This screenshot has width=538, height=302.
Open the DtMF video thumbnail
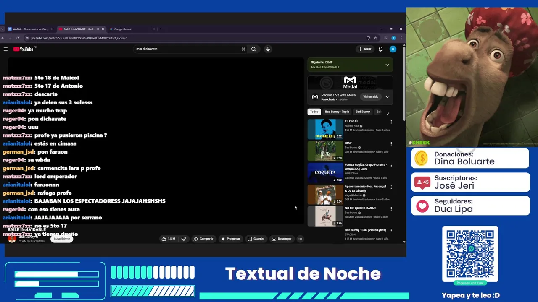tap(325, 151)
